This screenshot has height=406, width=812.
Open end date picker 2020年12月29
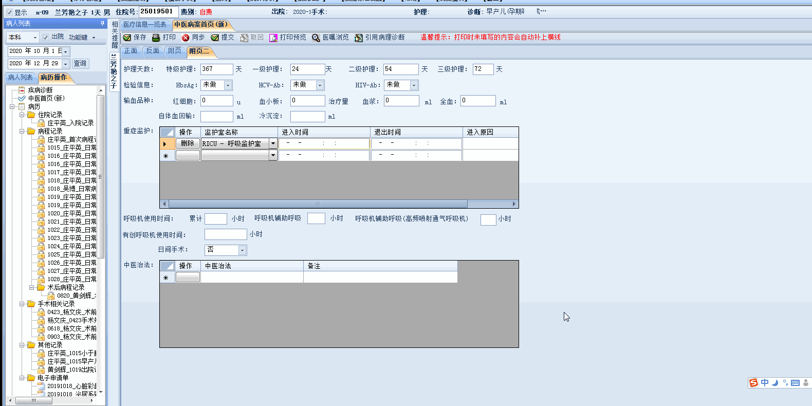[65, 64]
